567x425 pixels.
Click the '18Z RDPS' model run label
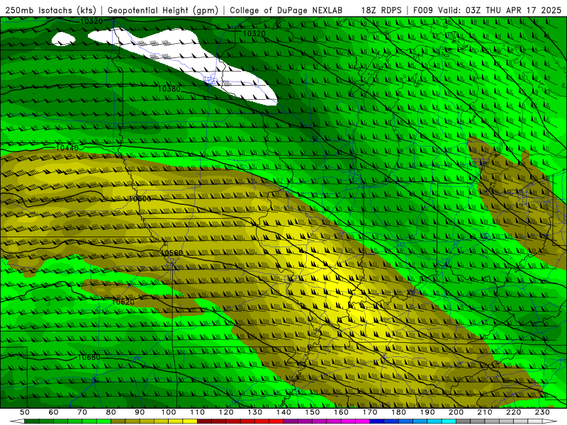click(x=381, y=10)
